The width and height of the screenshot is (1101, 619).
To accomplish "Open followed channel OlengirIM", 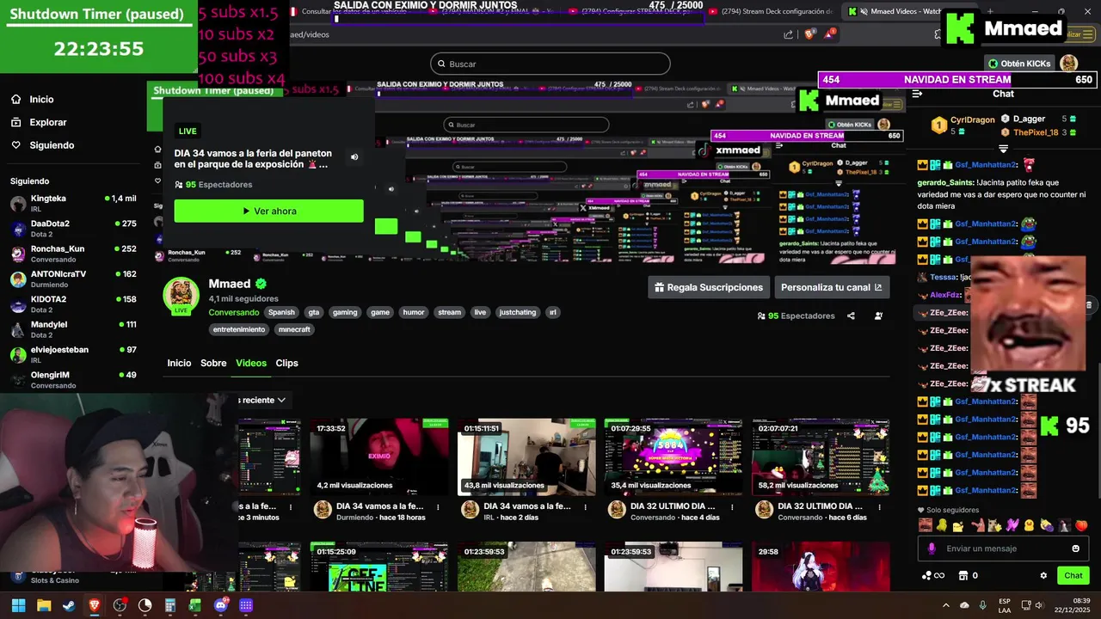I will tap(73, 379).
